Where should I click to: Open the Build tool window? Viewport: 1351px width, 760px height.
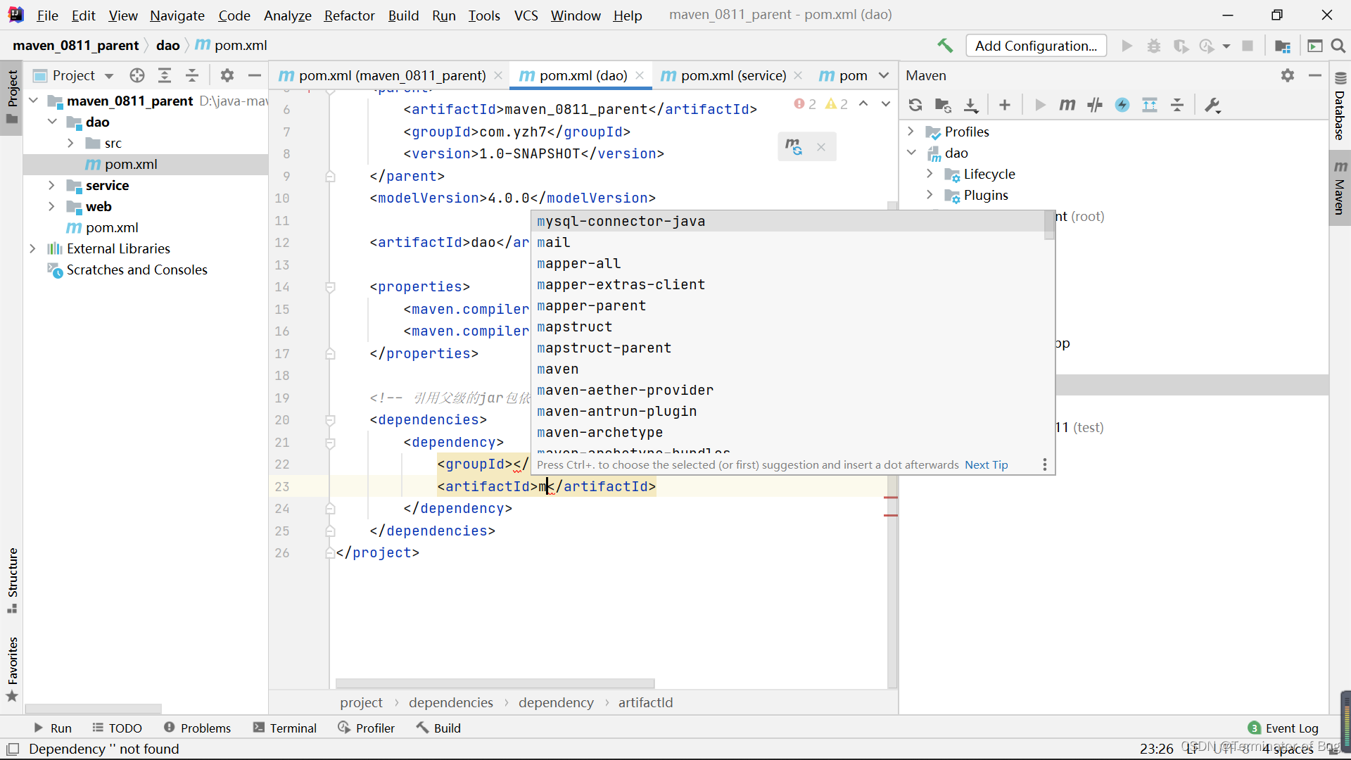point(438,728)
